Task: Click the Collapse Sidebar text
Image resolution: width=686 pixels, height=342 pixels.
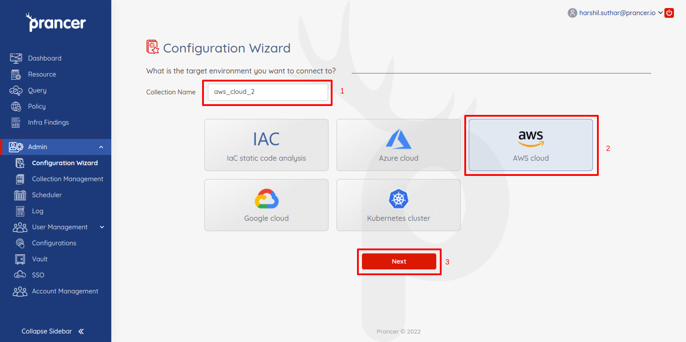Action: pyautogui.click(x=47, y=331)
